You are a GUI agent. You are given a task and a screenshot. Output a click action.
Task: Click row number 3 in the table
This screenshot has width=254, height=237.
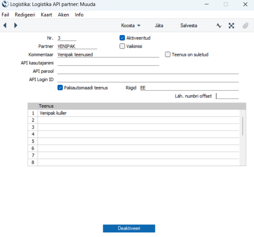click(33, 127)
